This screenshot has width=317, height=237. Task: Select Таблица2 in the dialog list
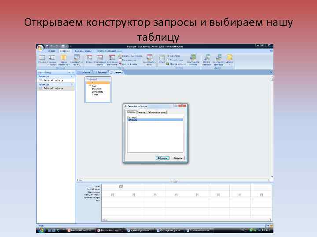pyautogui.click(x=155, y=120)
